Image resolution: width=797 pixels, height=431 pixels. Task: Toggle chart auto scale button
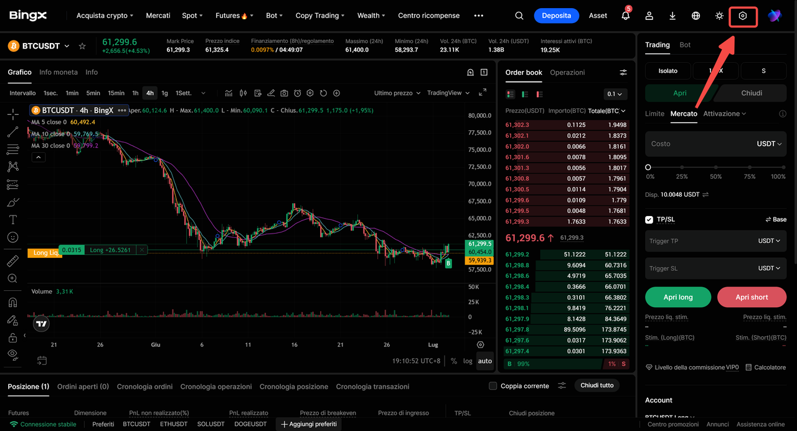485,361
